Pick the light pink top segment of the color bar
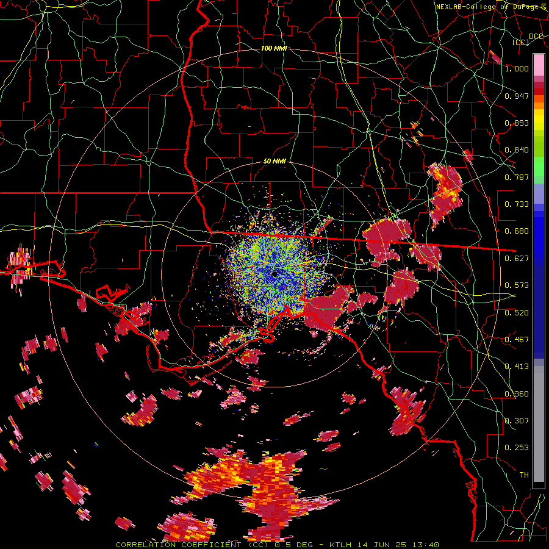Image resolution: width=549 pixels, height=549 pixels. click(539, 65)
